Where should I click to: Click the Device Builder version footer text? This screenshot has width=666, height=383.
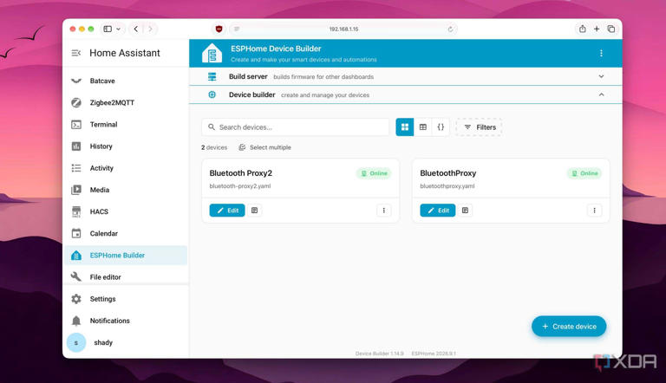379,354
